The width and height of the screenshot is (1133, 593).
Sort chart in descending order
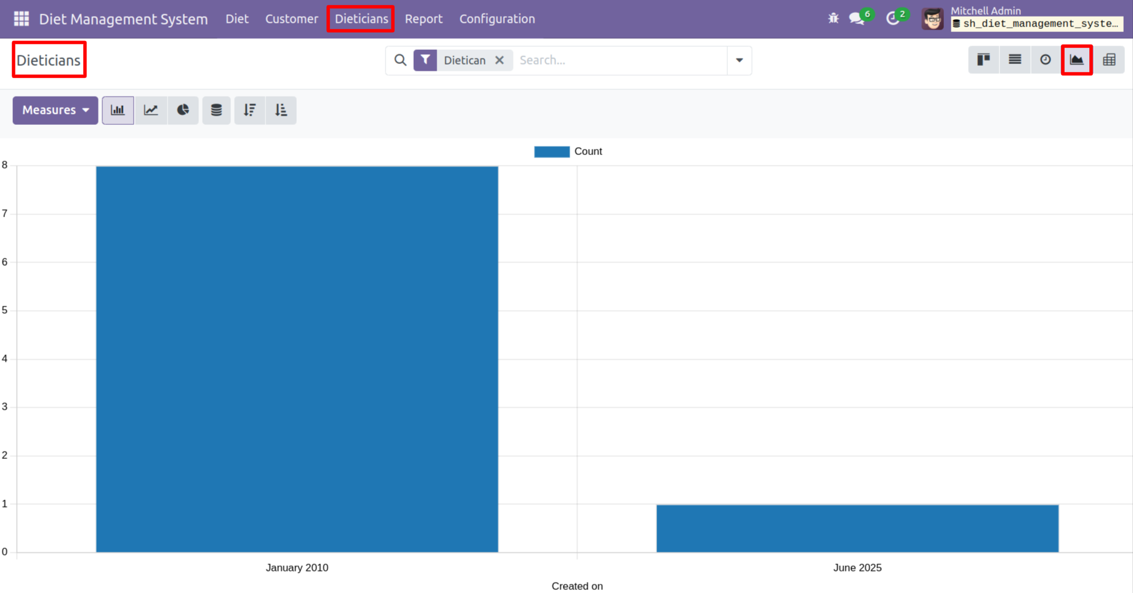(x=249, y=110)
